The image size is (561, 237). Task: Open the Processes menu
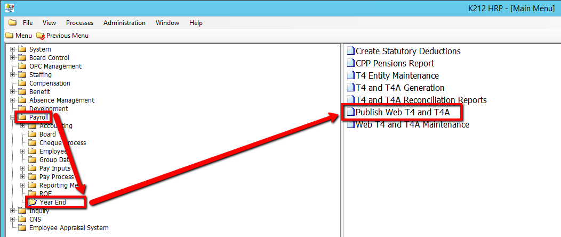click(79, 23)
